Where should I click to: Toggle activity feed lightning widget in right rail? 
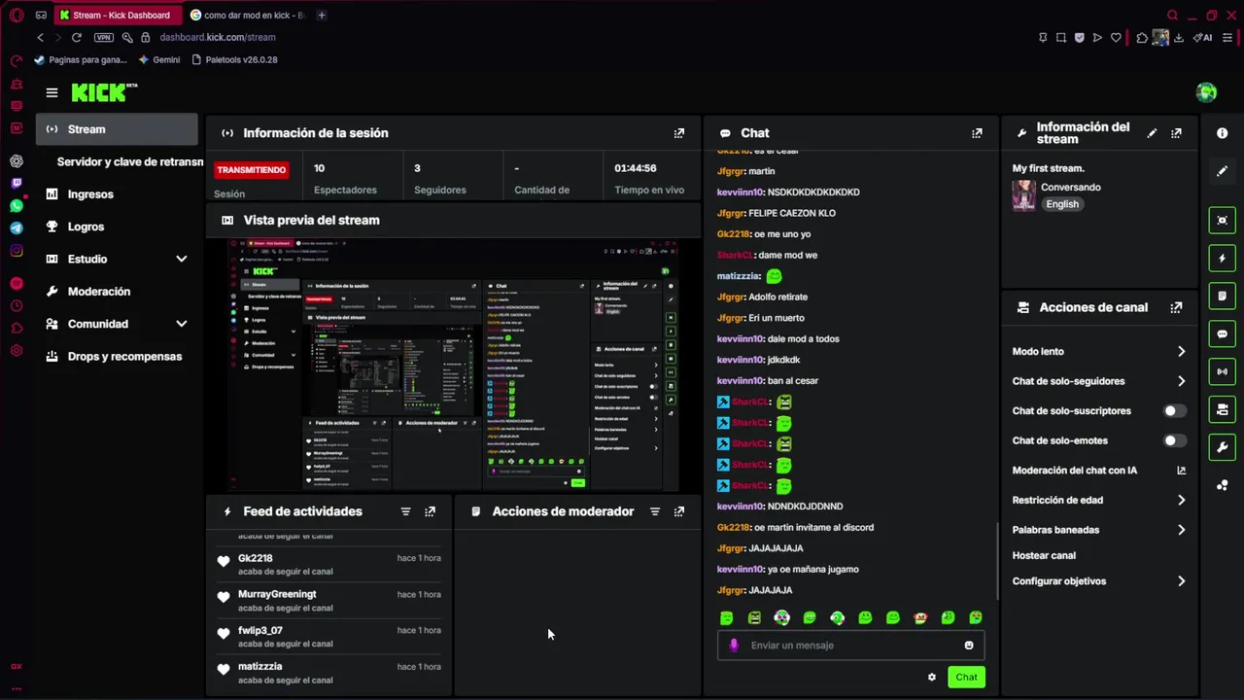point(1222,259)
